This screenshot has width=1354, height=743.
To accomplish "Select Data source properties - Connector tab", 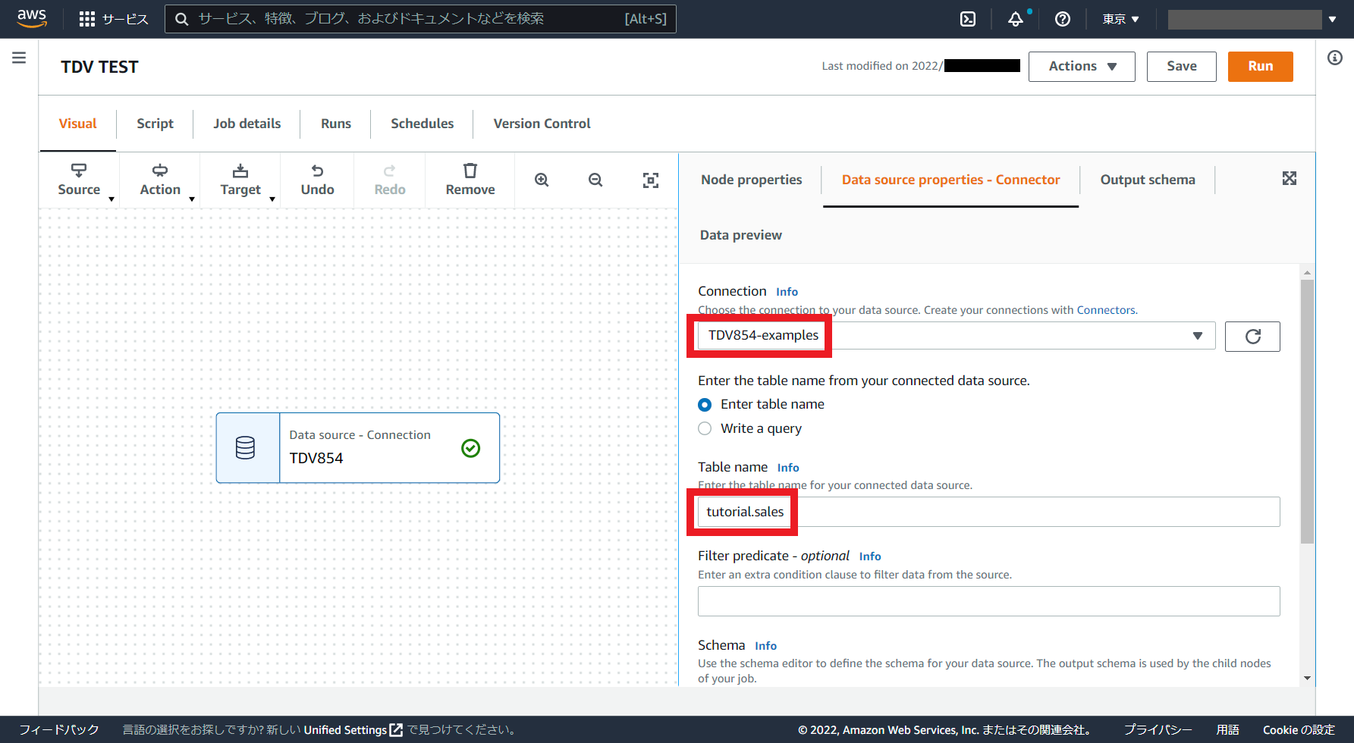I will point(950,180).
